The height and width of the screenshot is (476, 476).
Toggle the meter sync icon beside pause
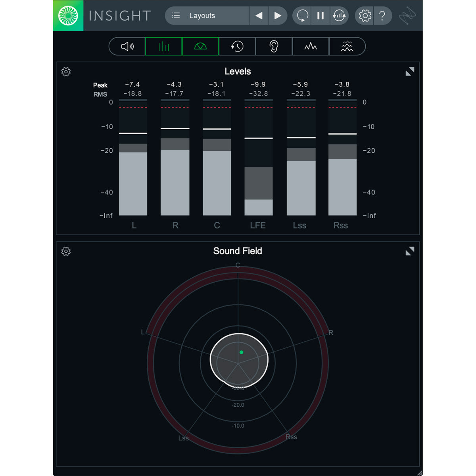point(340,16)
